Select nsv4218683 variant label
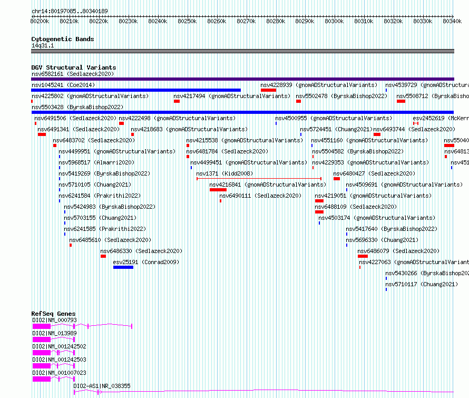The image size is (469, 398). (189, 129)
